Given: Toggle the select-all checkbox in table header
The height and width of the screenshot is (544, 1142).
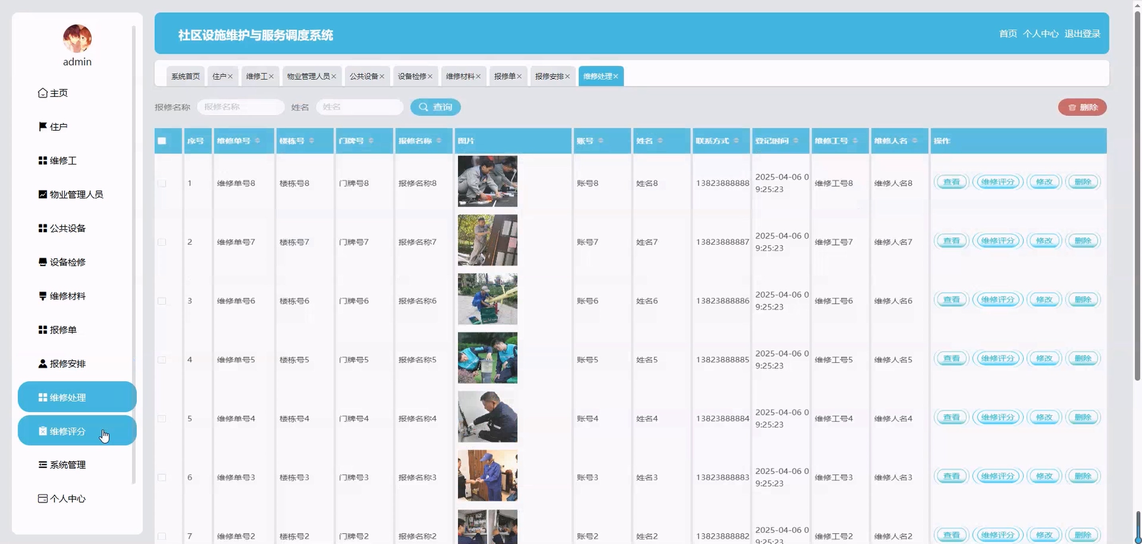Looking at the screenshot, I should pyautogui.click(x=162, y=141).
